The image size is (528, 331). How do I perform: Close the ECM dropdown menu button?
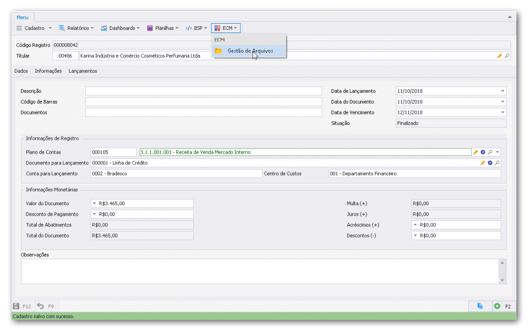click(226, 28)
